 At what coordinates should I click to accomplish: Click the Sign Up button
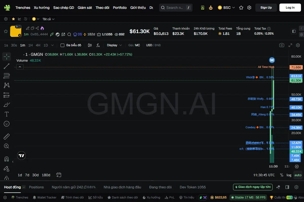click(266, 8)
